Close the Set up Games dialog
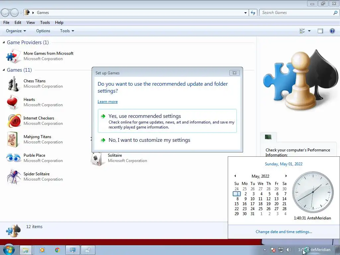Screen dimensions: 340x255 pos(234,73)
